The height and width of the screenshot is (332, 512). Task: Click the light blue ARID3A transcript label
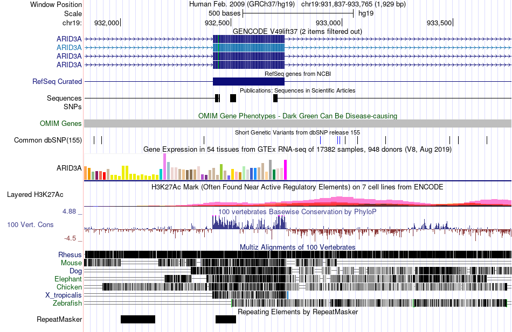[69, 47]
